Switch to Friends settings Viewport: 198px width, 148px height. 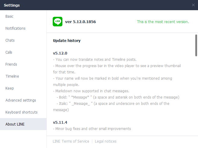click(x=11, y=64)
